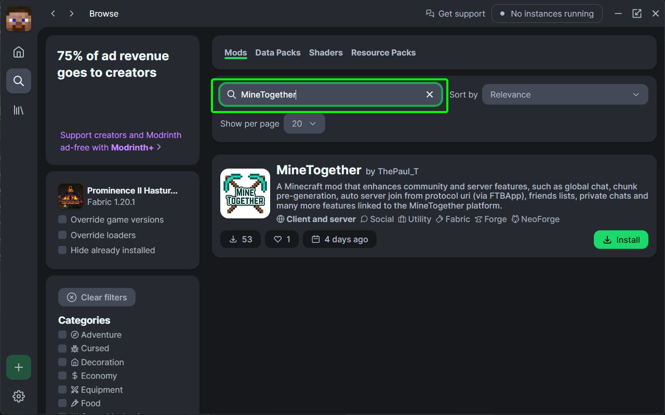Select the Browse search sidebar icon
Viewport: 665px width, 415px height.
19,81
